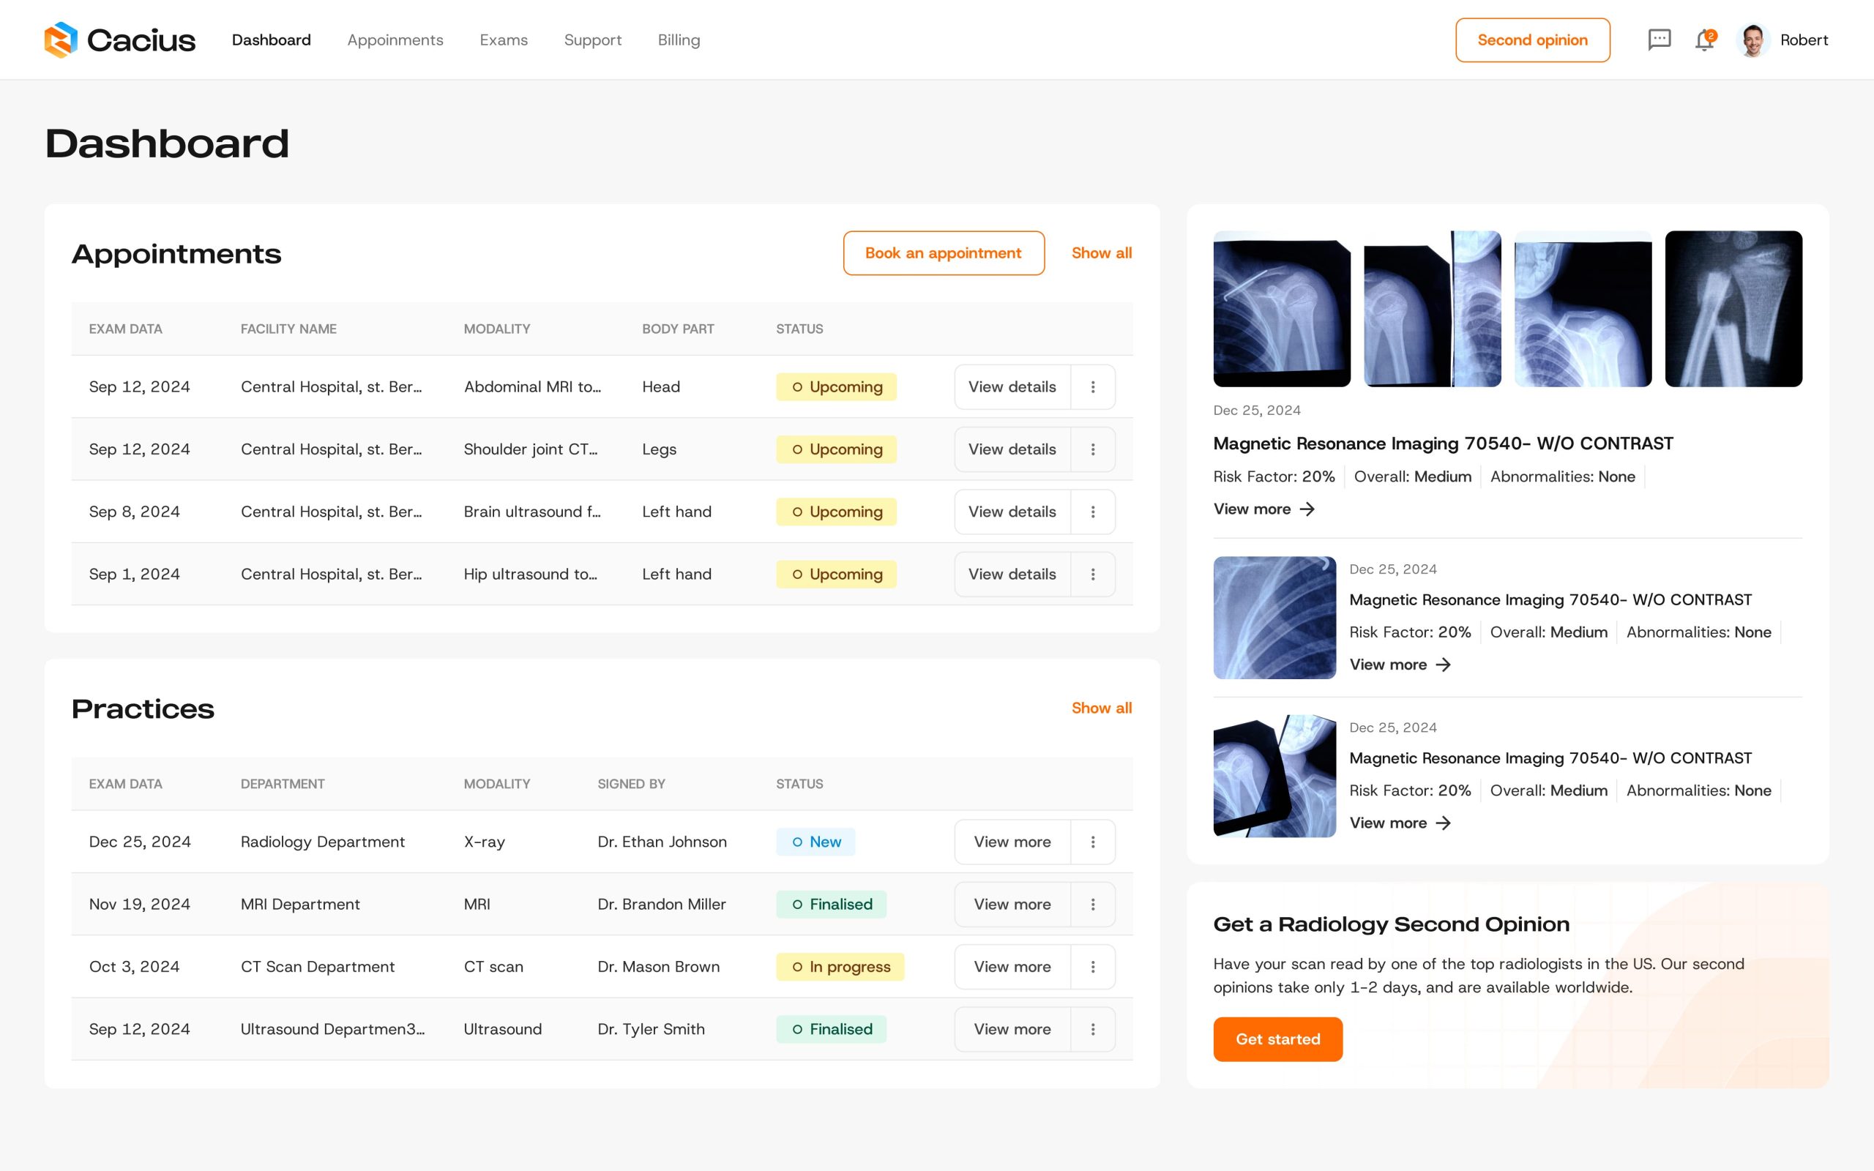The image size is (1874, 1171).
Task: View details for Abdominal MRI appointment
Action: click(1012, 386)
